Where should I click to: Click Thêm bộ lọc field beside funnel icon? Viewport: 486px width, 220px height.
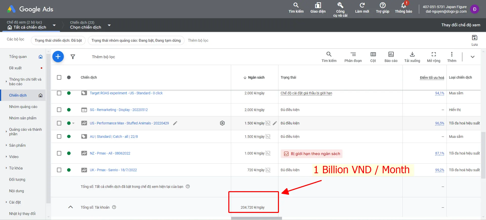[104, 57]
